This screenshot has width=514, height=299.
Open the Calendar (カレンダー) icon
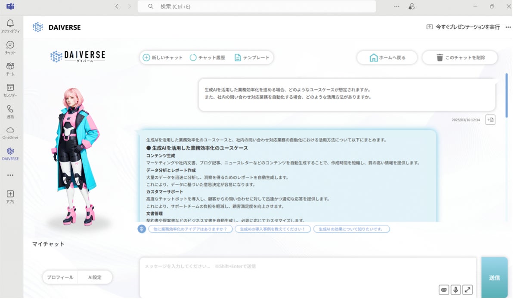(x=10, y=87)
